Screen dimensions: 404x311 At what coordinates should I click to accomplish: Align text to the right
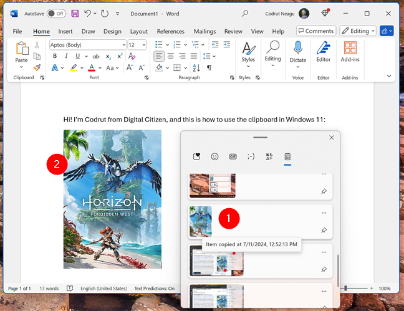tap(182, 56)
